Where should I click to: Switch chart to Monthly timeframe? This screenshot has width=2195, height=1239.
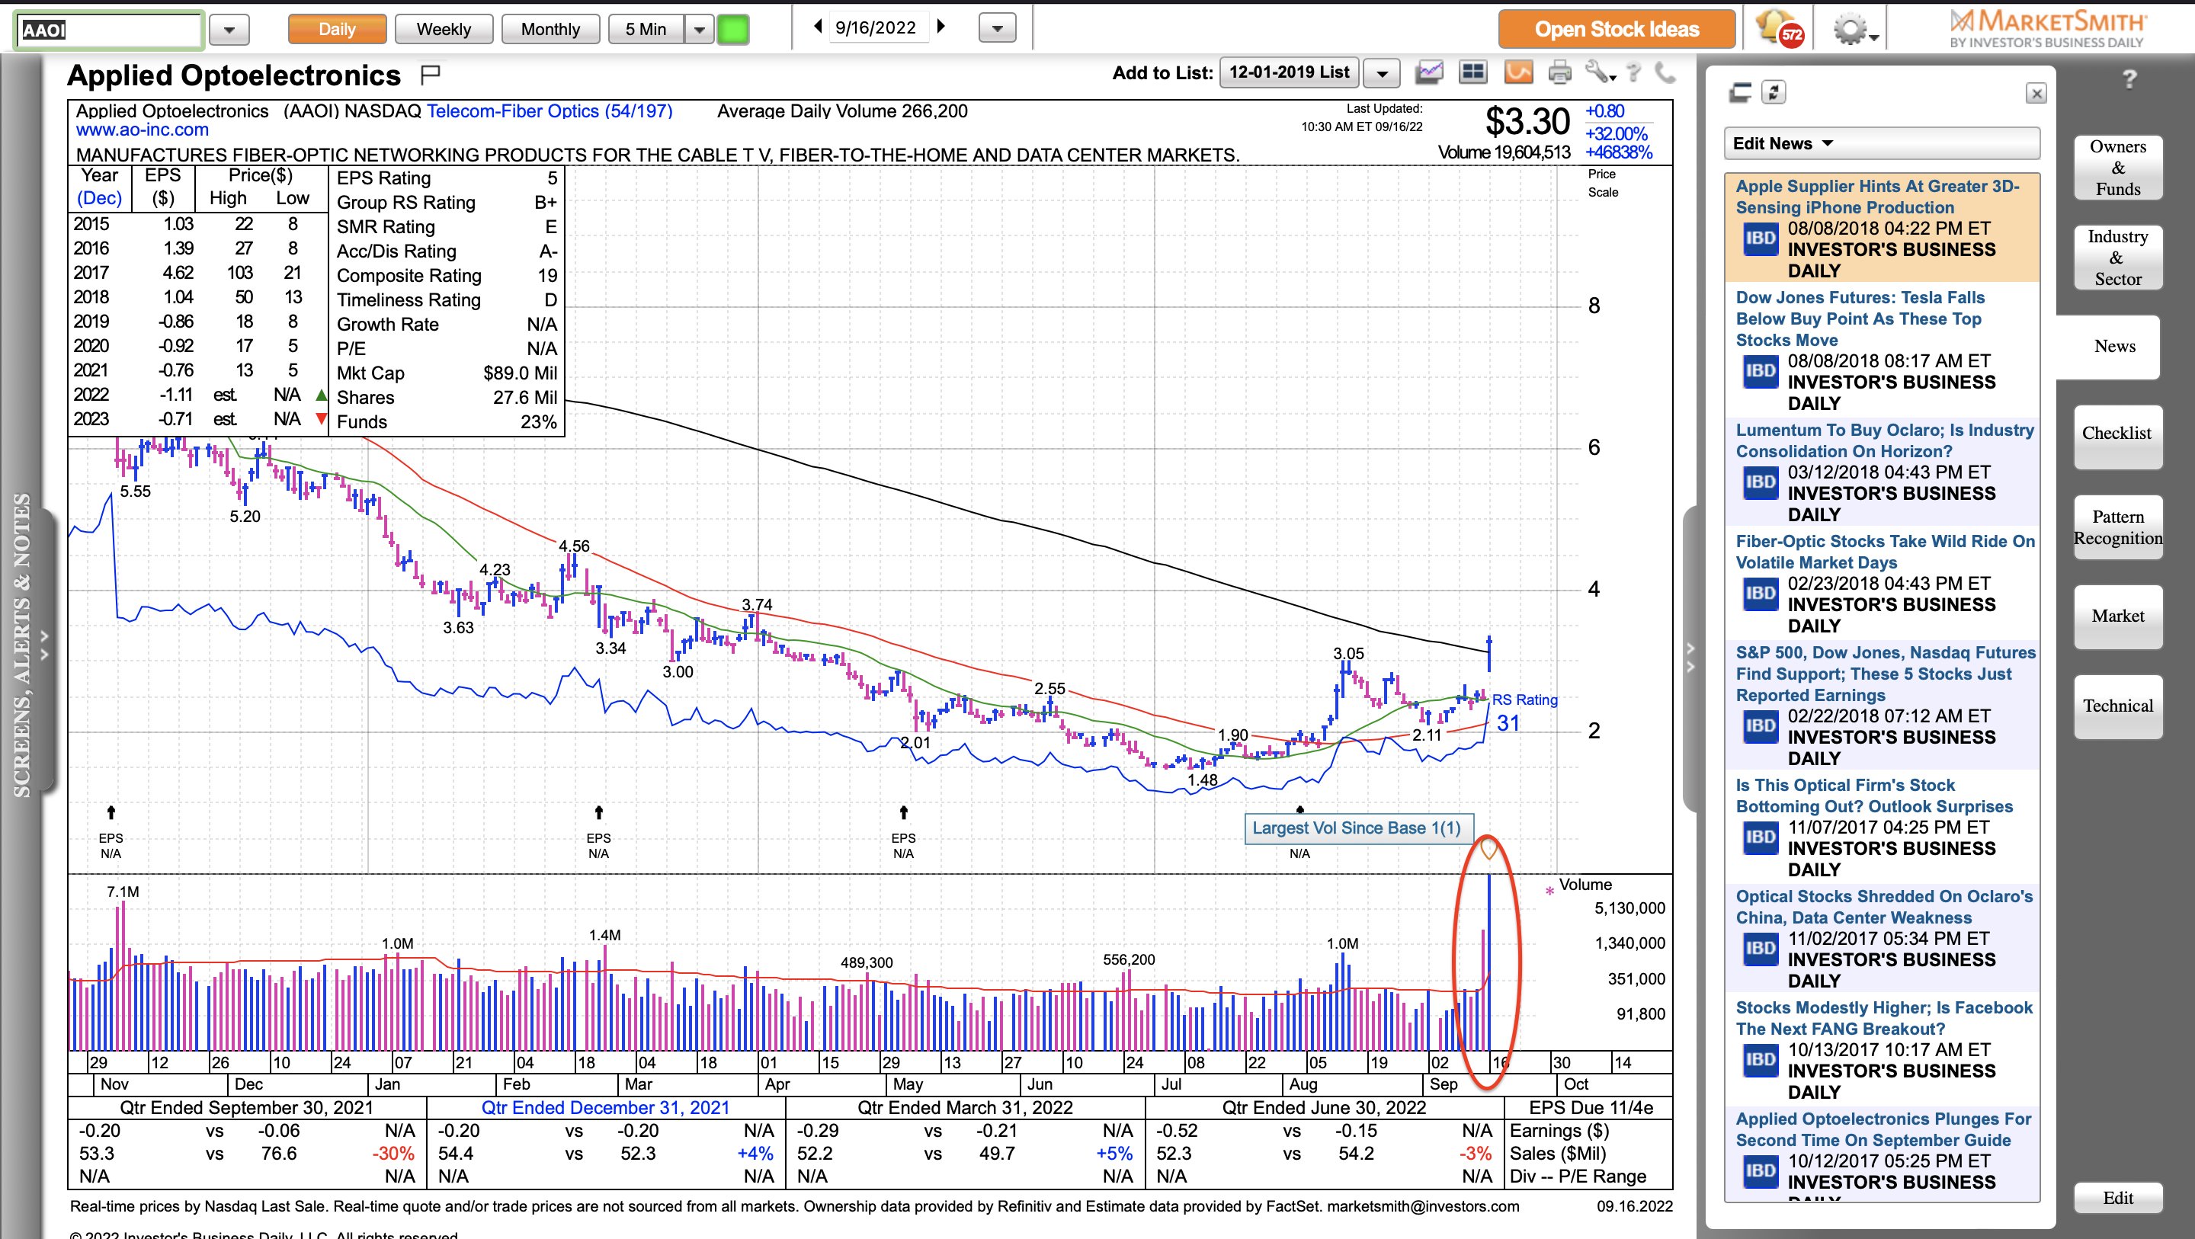pyautogui.click(x=550, y=30)
